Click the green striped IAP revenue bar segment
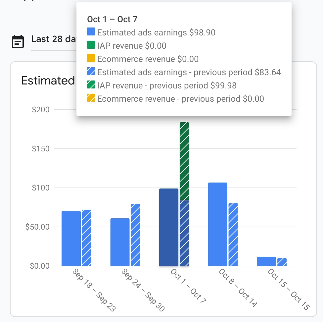 pyautogui.click(x=184, y=161)
